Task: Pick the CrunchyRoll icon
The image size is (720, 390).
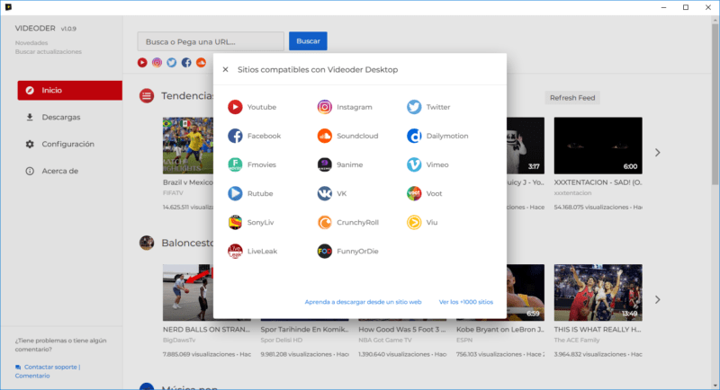Action: tap(325, 222)
